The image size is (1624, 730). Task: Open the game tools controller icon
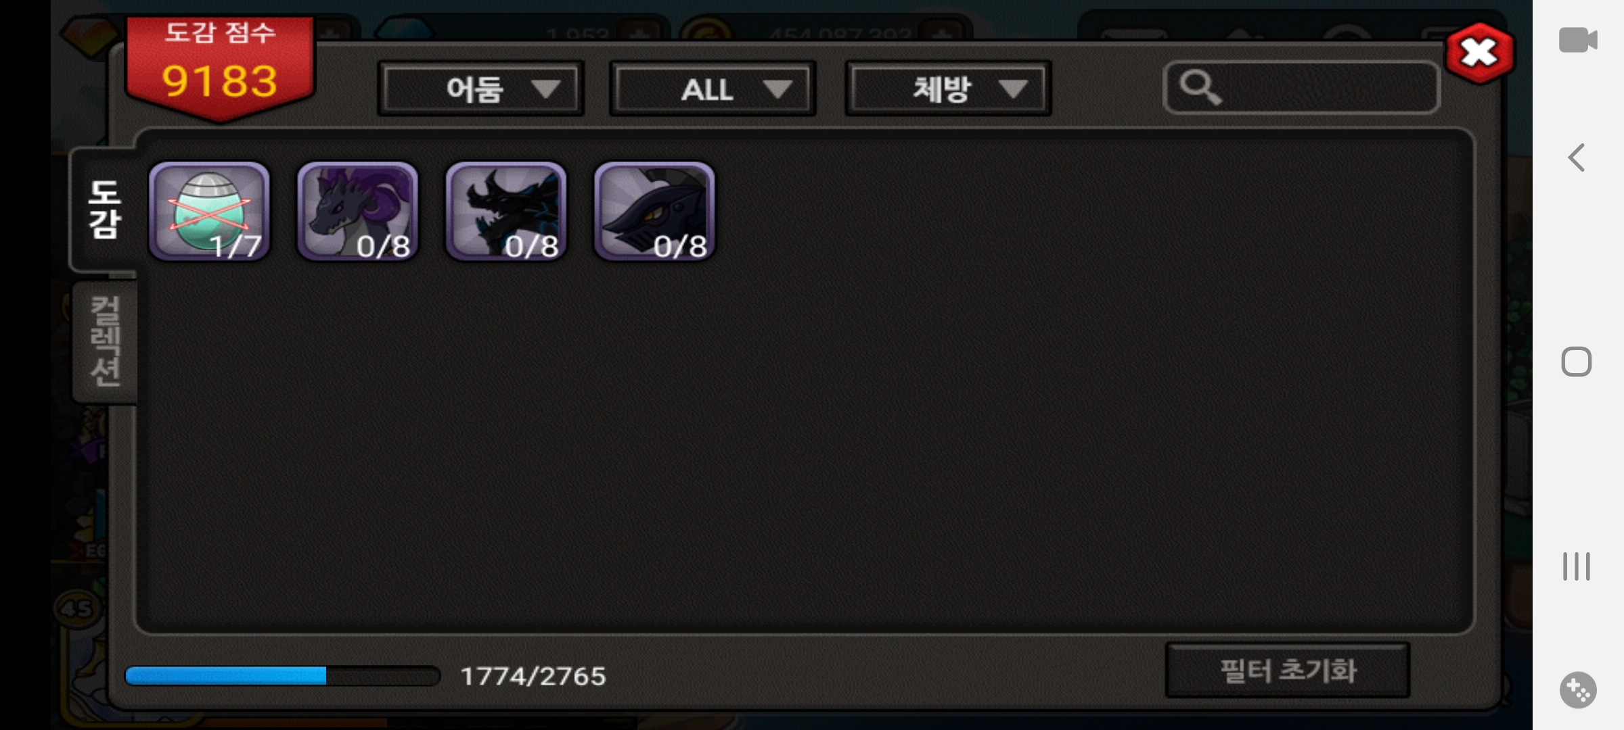pyautogui.click(x=1578, y=690)
